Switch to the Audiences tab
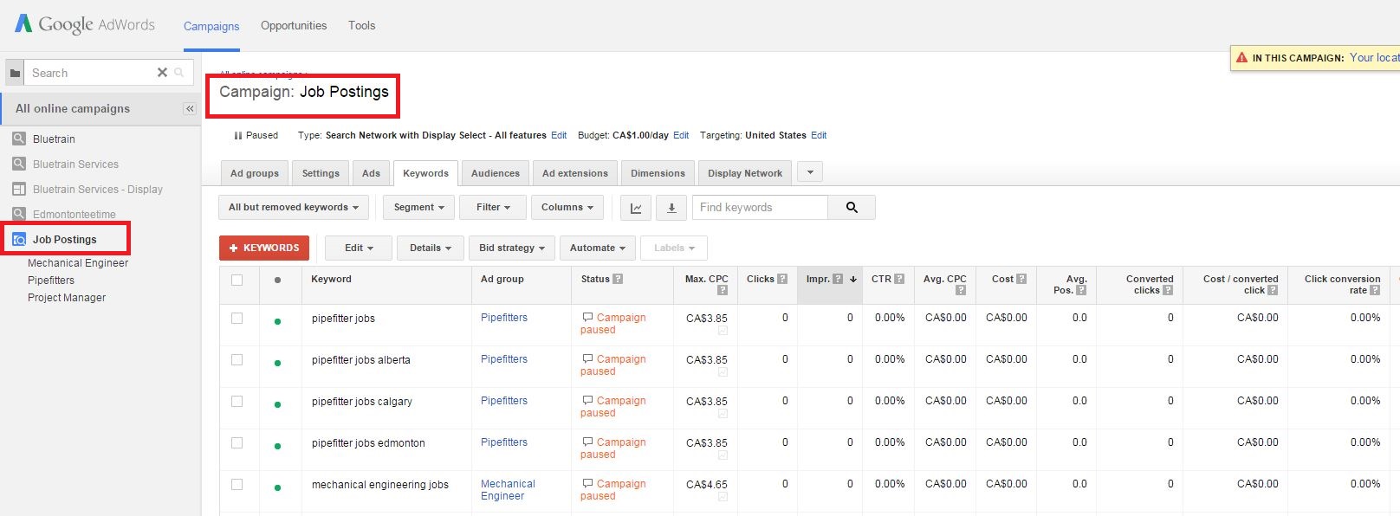This screenshot has height=516, width=1400. 496,173
